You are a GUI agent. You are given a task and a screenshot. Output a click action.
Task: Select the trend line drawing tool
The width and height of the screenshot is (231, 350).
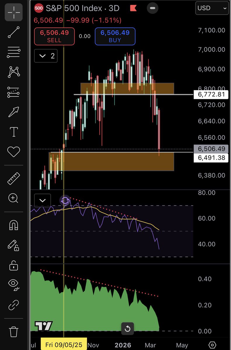click(x=14, y=32)
